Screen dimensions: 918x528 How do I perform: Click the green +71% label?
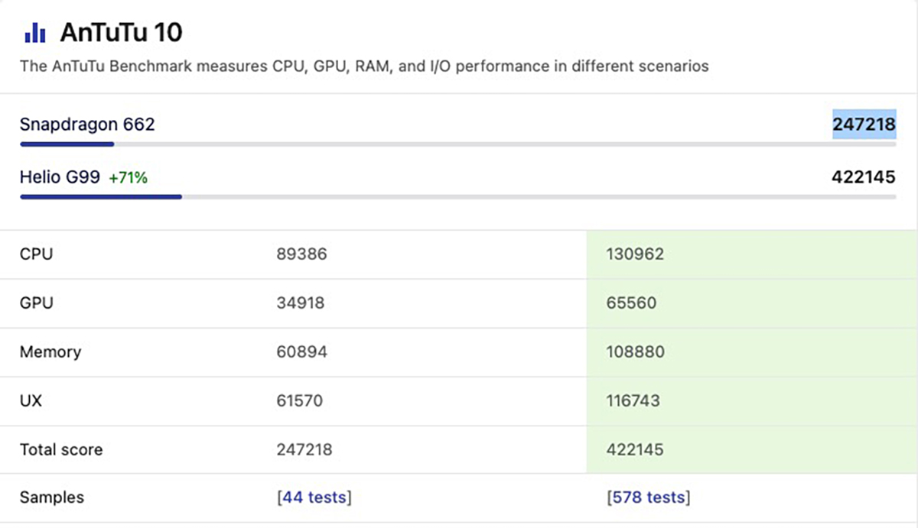coord(128,178)
